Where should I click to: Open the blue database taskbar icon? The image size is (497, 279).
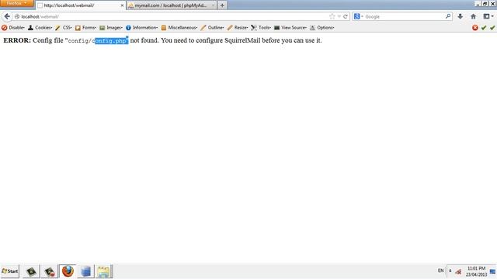coord(85,271)
